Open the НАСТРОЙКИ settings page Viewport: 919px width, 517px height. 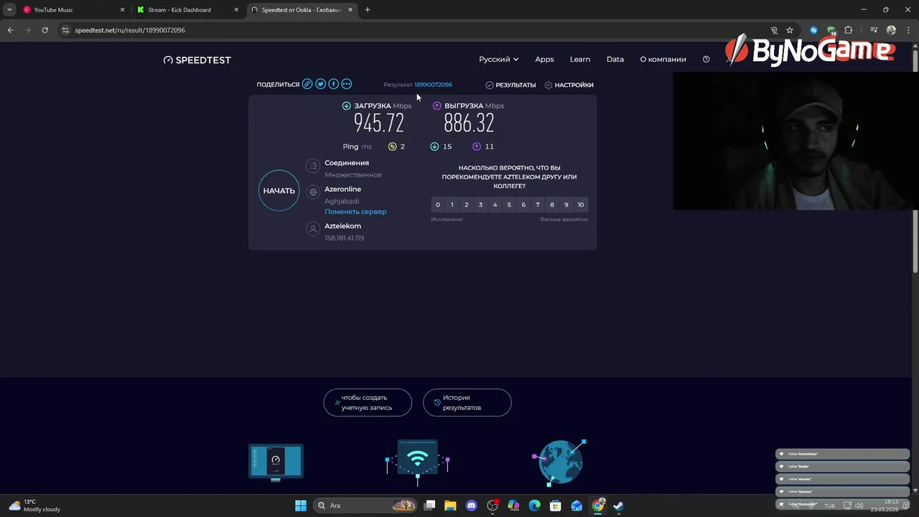pos(569,85)
